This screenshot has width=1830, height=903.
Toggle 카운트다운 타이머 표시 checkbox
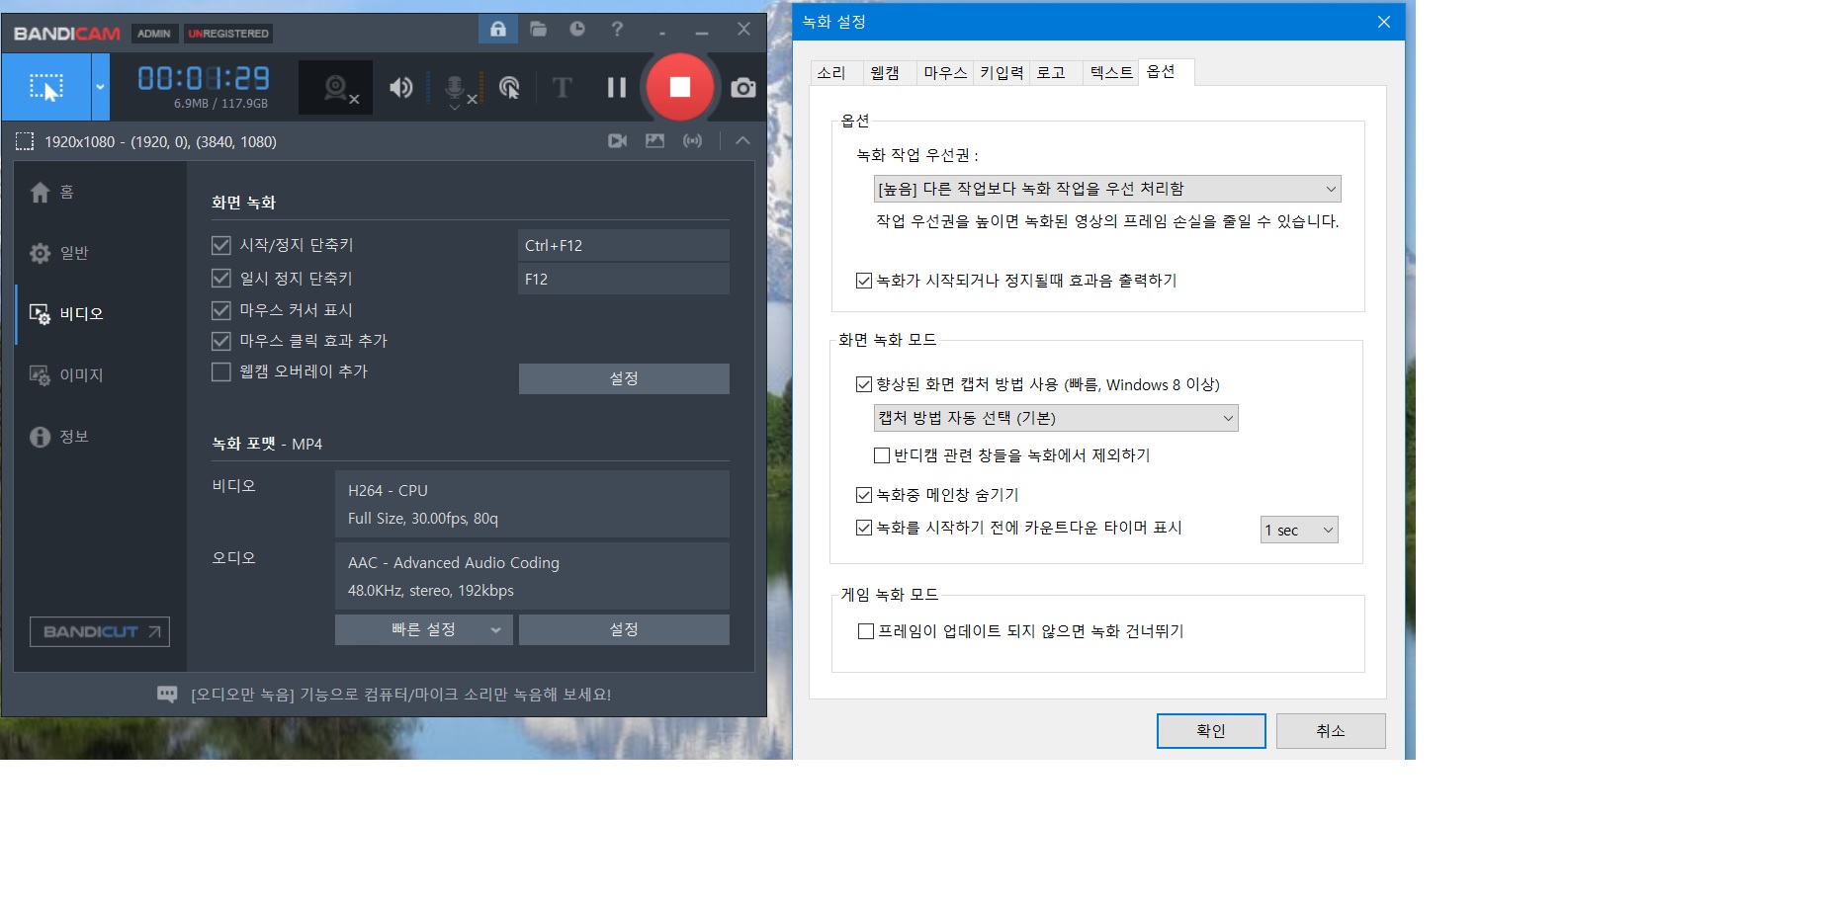(864, 528)
